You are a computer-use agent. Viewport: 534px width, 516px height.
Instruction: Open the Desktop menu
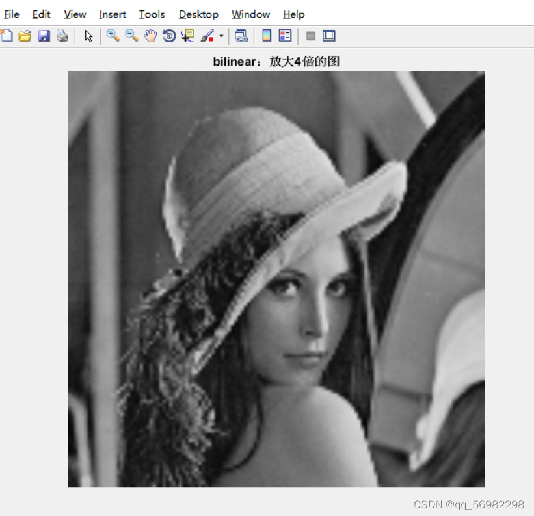(198, 14)
